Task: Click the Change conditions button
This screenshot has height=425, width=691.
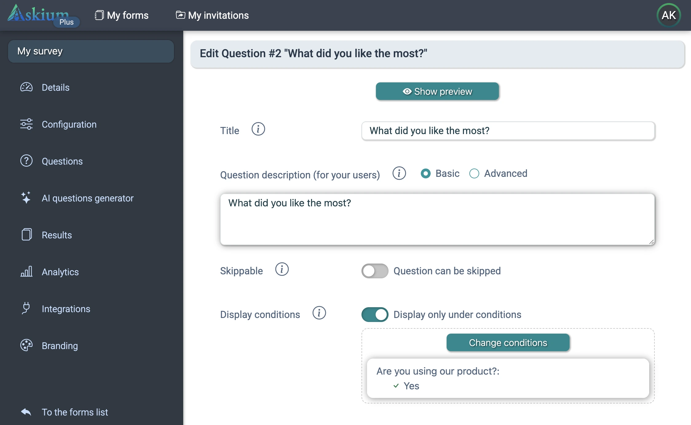Action: click(x=508, y=343)
